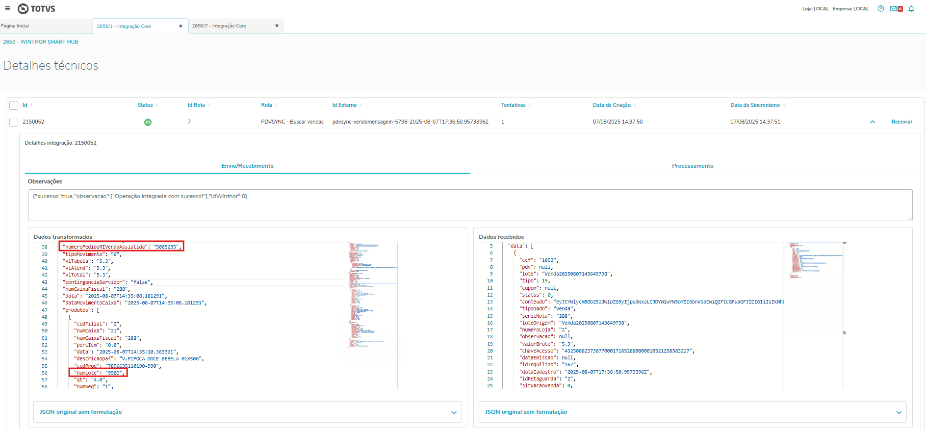Click the green PS status badge
The height and width of the screenshot is (430, 926).
pos(148,122)
